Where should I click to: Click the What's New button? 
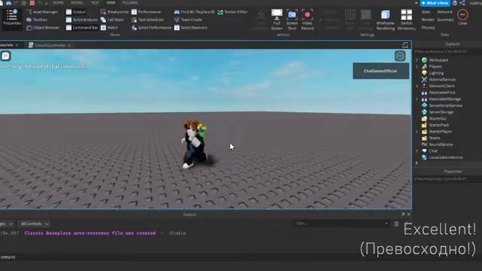[435, 3]
